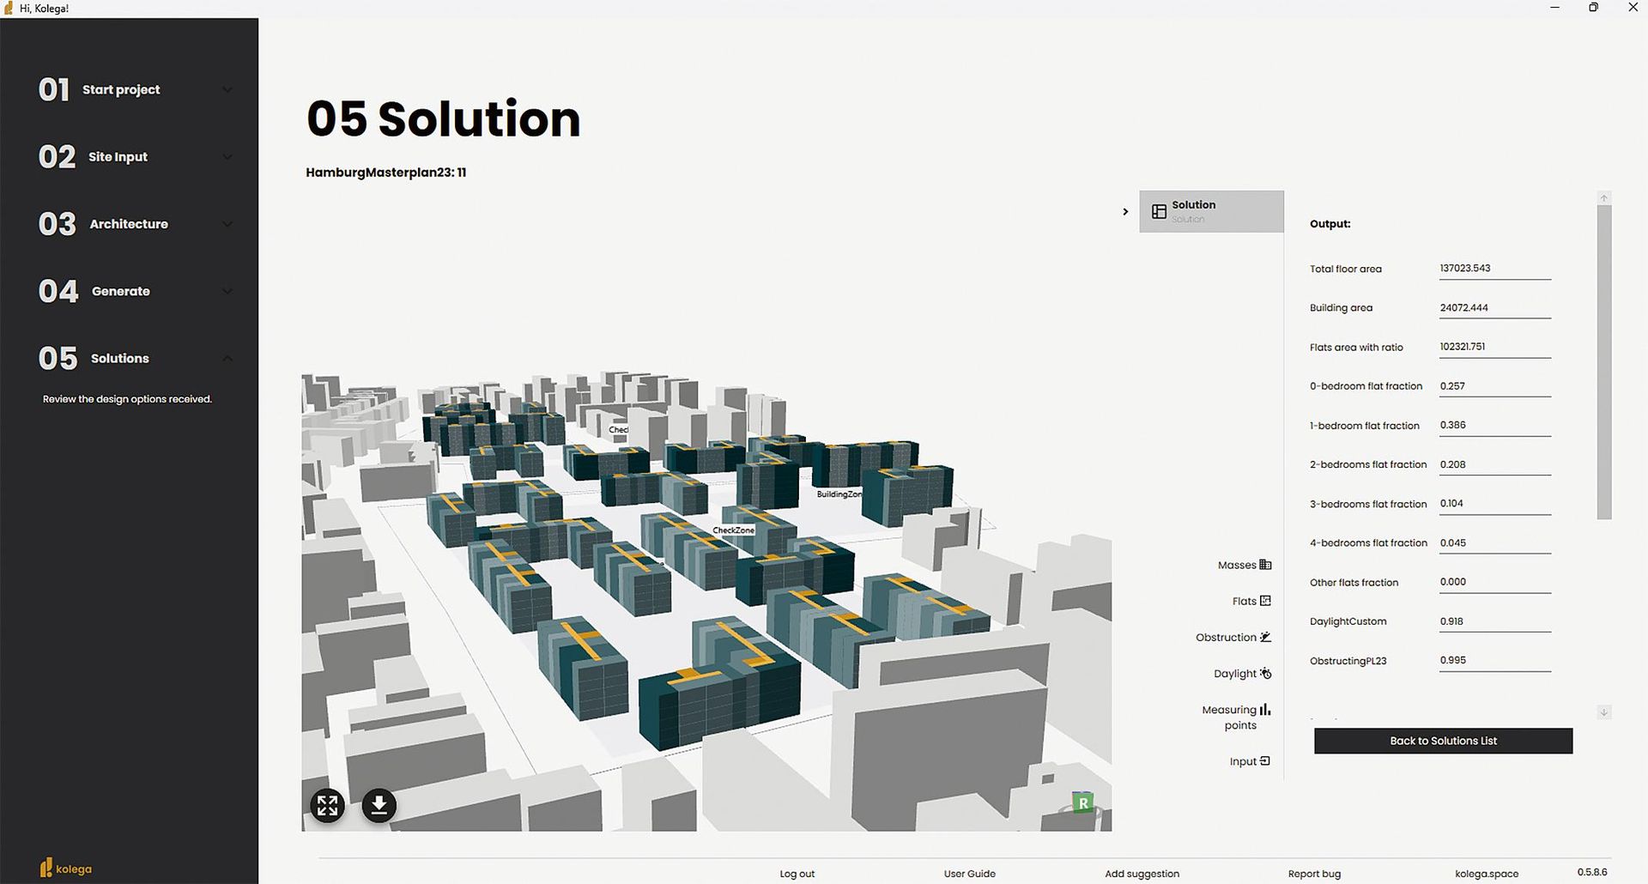
Task: Expand the 04 Generate section
Action: [x=227, y=291]
